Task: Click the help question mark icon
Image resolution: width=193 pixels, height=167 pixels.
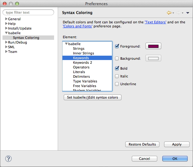Action: click(8, 159)
